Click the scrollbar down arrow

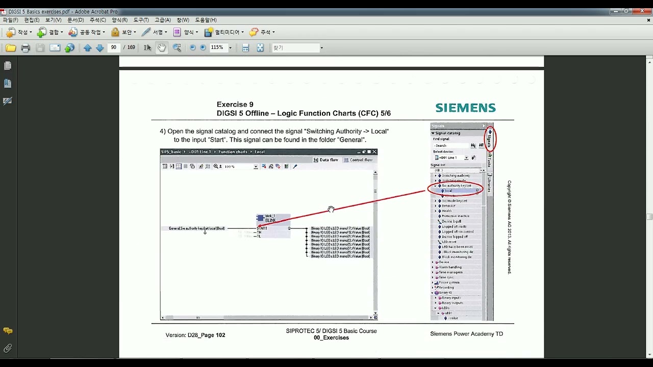649,354
